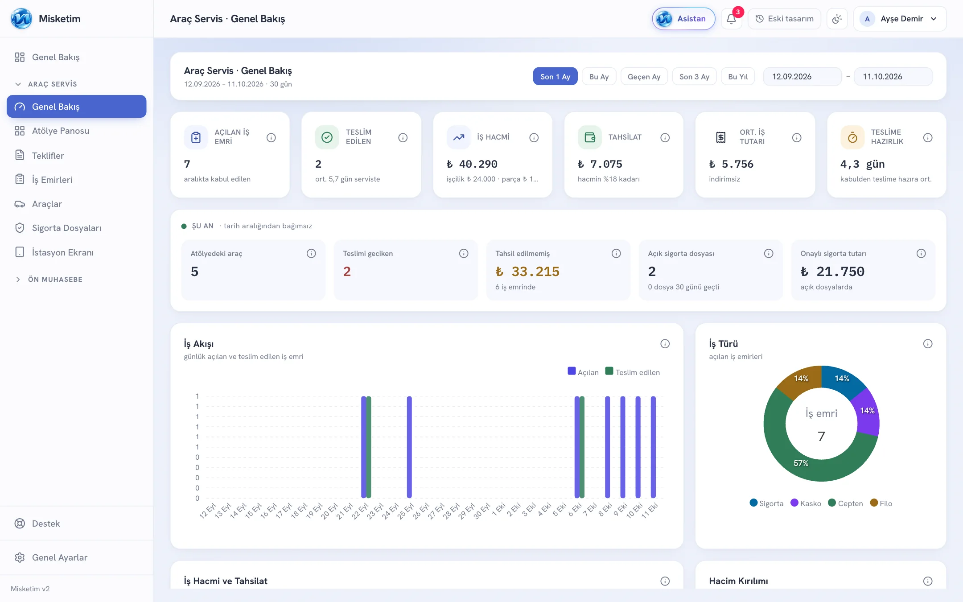963x602 pixels.
Task: Click the İş Türü chart info icon
Action: (928, 343)
